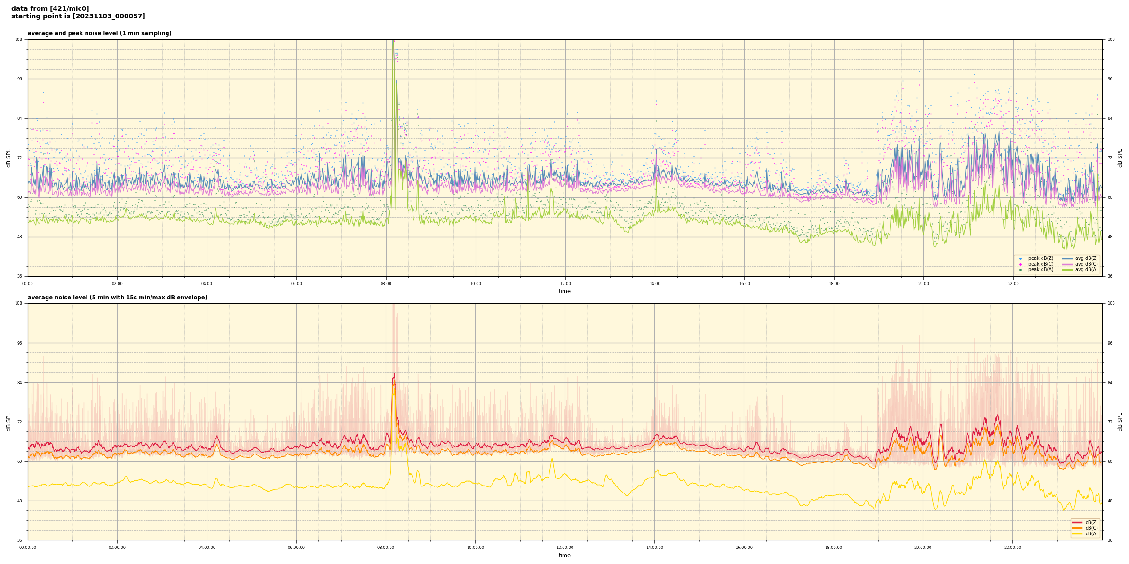Viewport: 1129px width, 564px height.
Task: Click the 'average noise level (5 min' chart title
Action: tap(117, 298)
